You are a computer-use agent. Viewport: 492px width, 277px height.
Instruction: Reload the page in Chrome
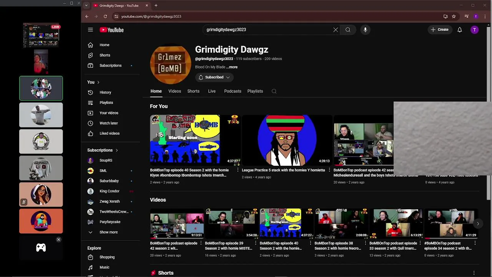click(x=105, y=17)
